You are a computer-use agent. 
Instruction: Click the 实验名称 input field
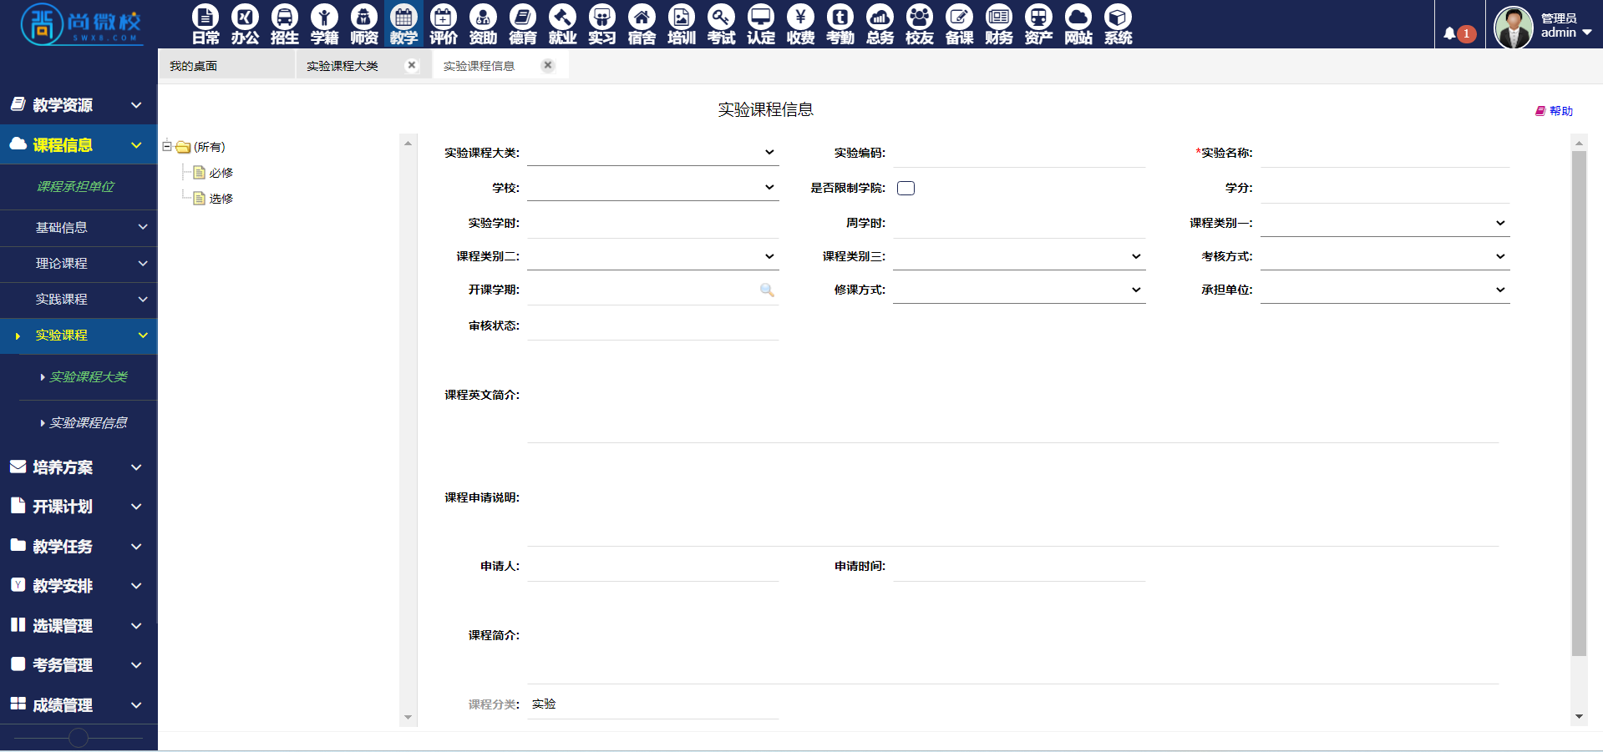(1385, 154)
